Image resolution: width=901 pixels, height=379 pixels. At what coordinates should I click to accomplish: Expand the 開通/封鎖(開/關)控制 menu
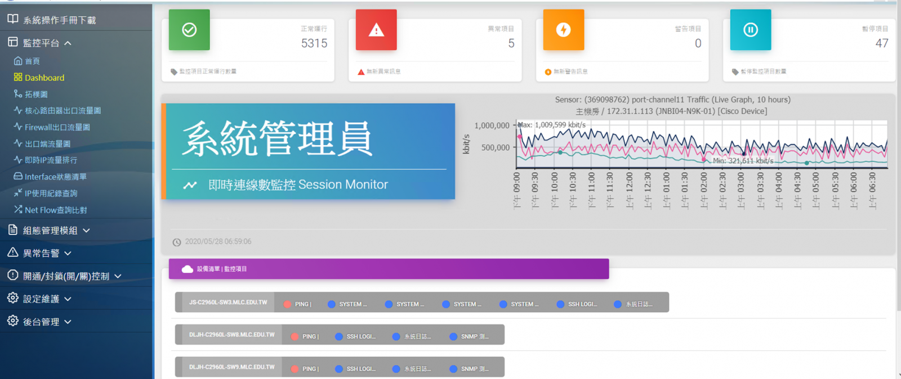coord(118,276)
